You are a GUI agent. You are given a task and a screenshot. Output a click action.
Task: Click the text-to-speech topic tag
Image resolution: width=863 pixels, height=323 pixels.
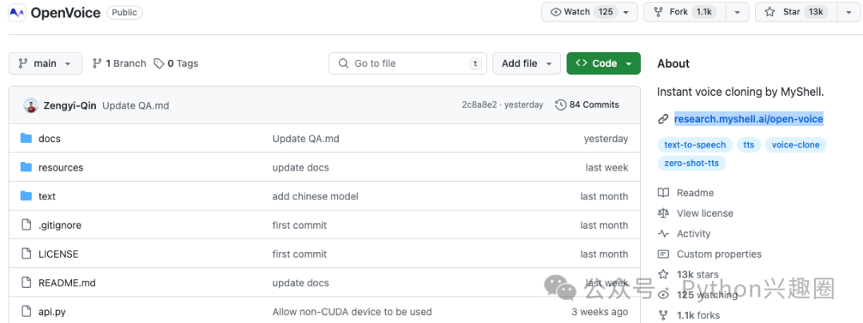695,145
